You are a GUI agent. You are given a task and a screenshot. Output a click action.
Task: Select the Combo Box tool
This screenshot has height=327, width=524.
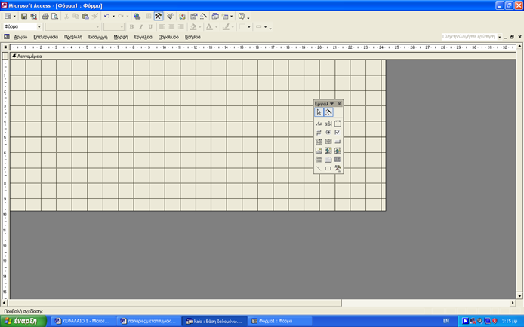[x=319, y=142]
